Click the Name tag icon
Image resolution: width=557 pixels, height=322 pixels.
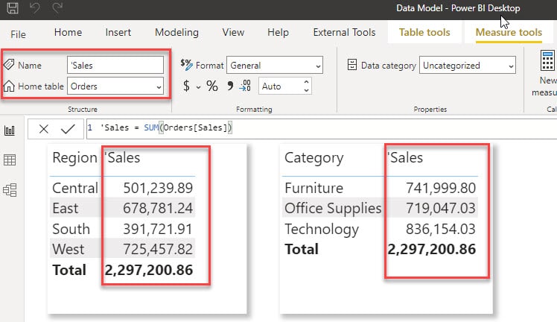click(x=9, y=65)
